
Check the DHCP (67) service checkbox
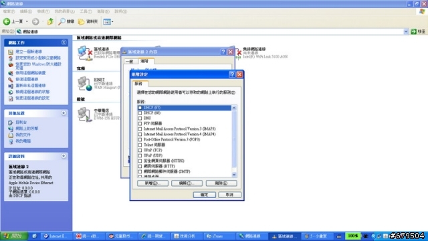[140, 108]
